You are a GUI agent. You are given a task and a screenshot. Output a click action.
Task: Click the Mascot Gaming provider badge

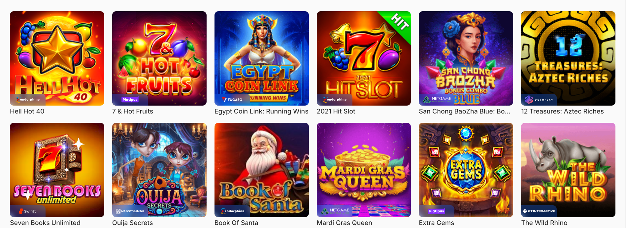(130, 211)
